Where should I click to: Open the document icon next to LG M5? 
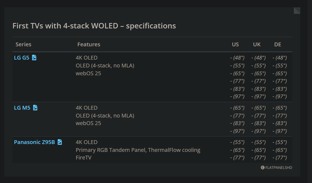point(35,108)
